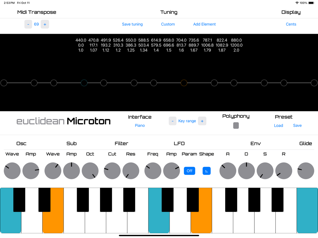
Task: Turn the Sub Oct knob
Action: [x=90, y=171]
